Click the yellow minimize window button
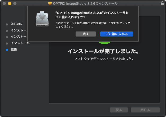The width and height of the screenshot is (166, 117). click(10, 3)
